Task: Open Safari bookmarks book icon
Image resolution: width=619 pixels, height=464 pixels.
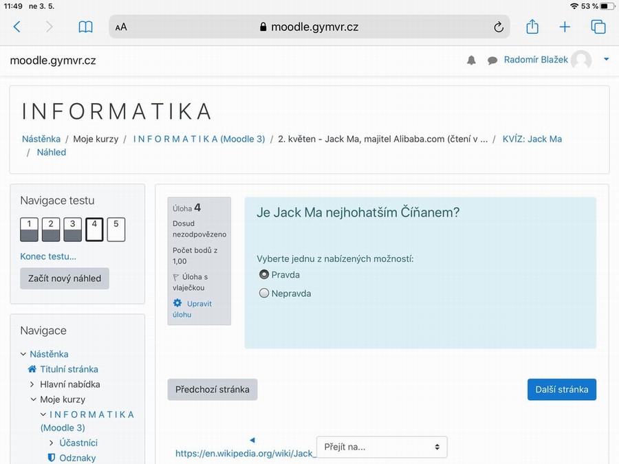Action: coord(86,27)
